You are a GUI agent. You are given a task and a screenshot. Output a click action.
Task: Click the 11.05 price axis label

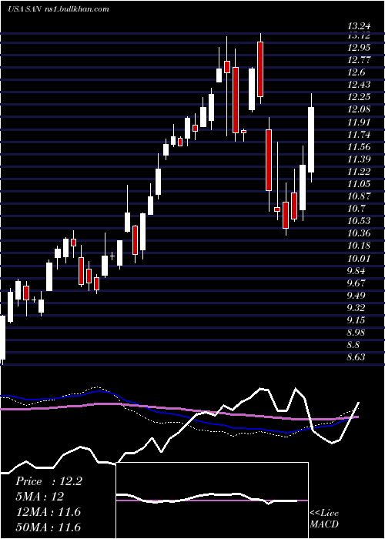click(360, 184)
